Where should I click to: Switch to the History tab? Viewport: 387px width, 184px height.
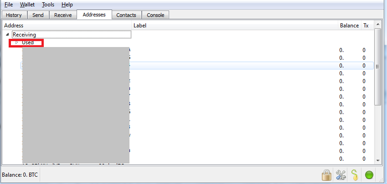coord(14,15)
